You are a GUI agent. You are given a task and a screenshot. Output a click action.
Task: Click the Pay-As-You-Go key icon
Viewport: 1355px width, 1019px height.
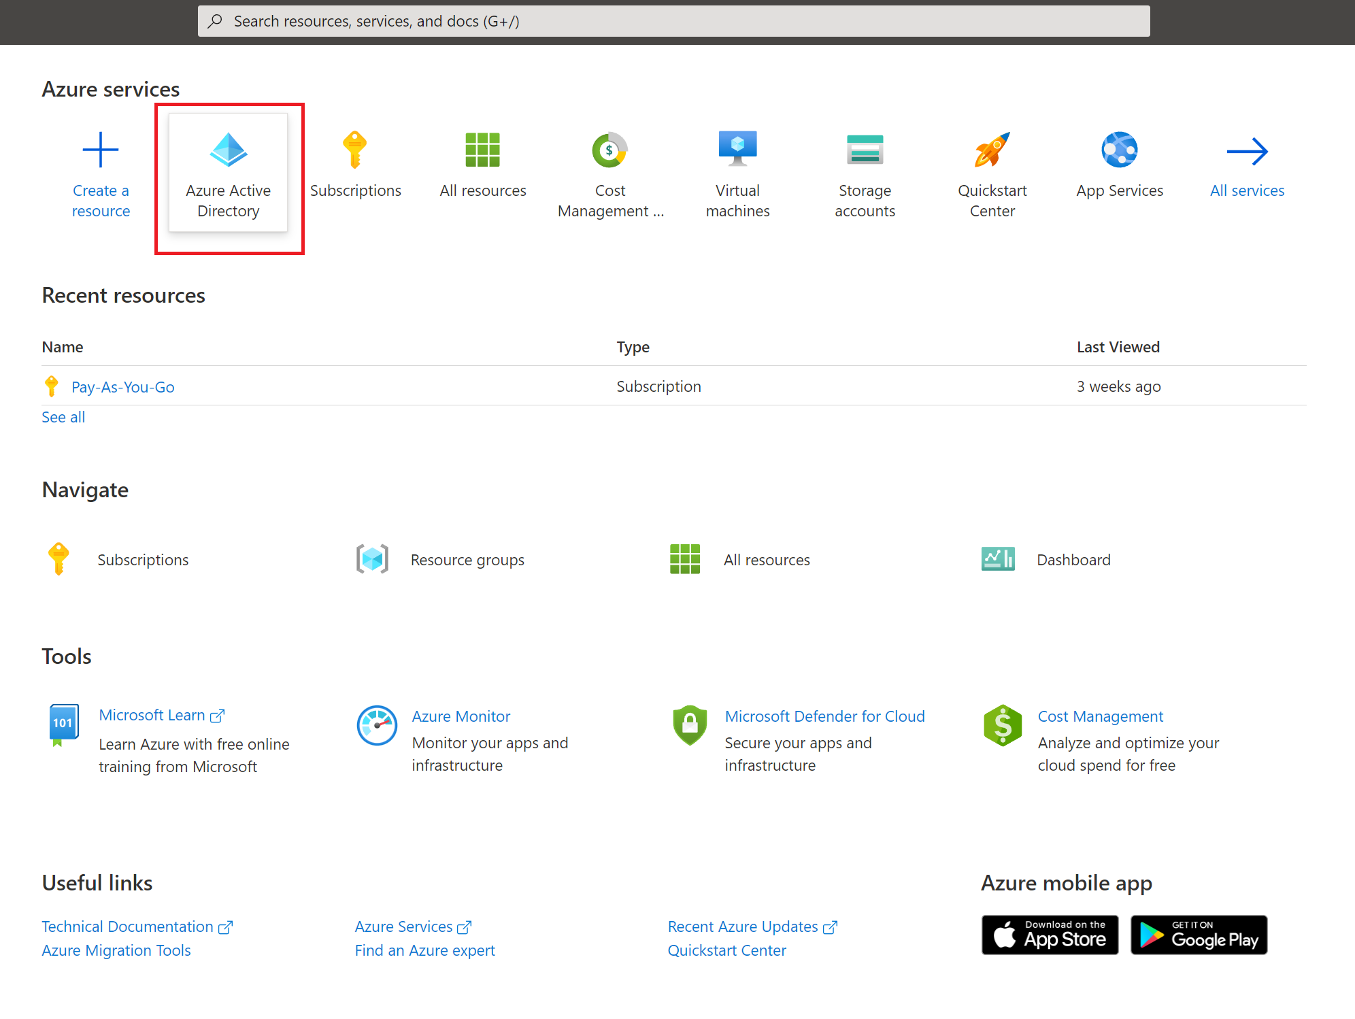(x=52, y=386)
